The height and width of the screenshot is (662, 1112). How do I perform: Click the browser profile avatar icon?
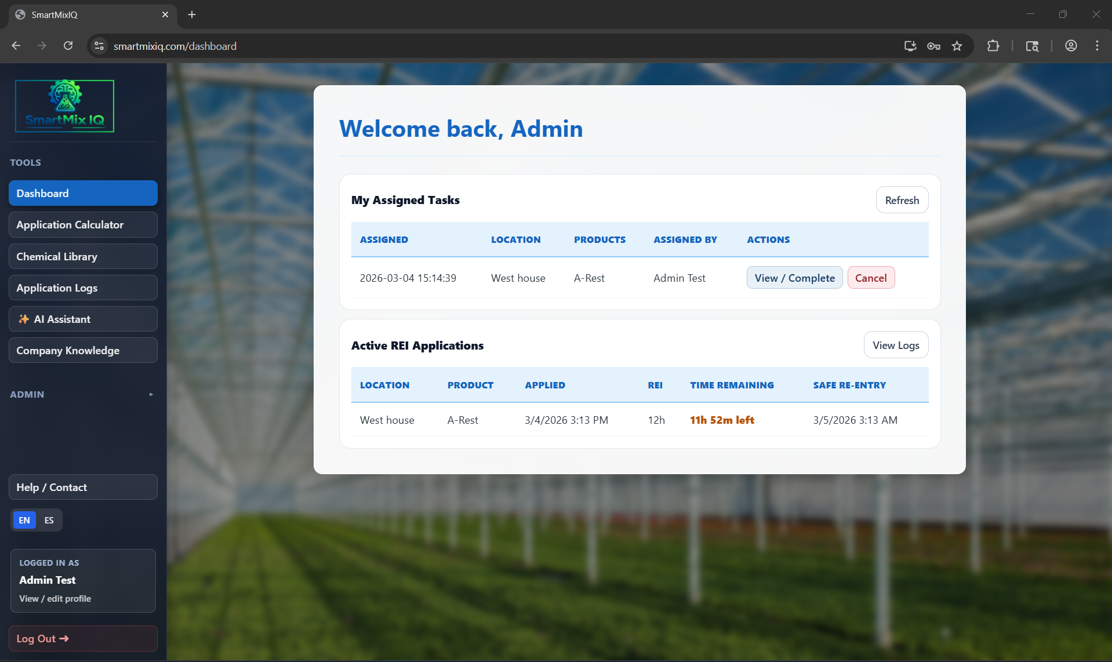click(x=1070, y=46)
